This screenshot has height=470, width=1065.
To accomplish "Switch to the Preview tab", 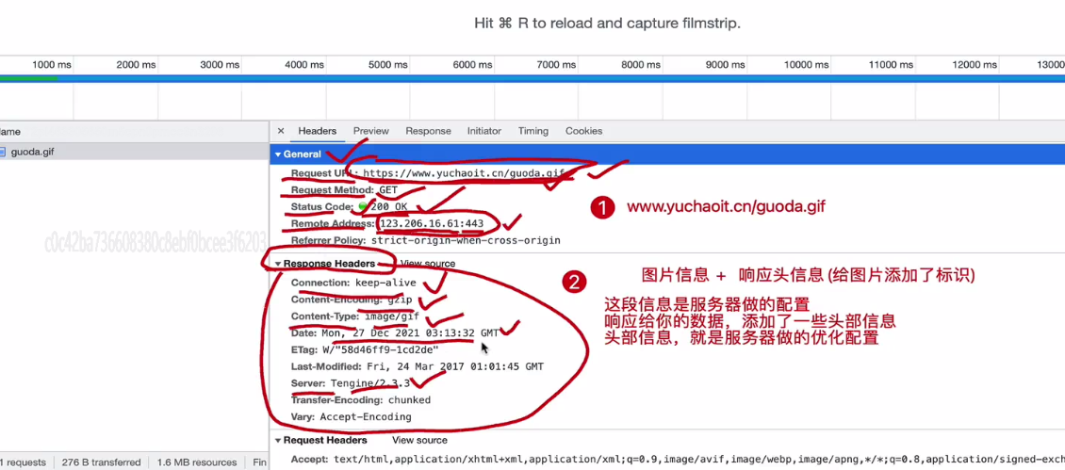I will click(370, 131).
